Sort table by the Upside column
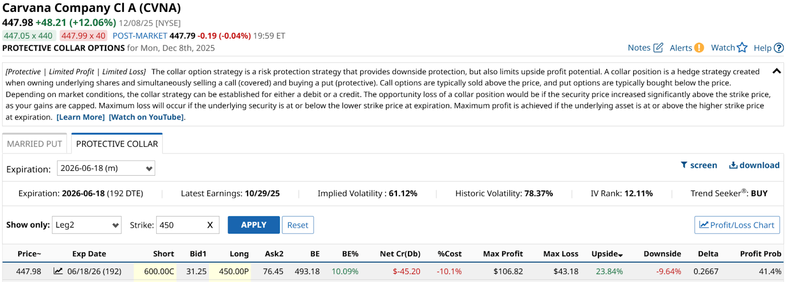Image resolution: width=794 pixels, height=282 pixels. point(606,254)
